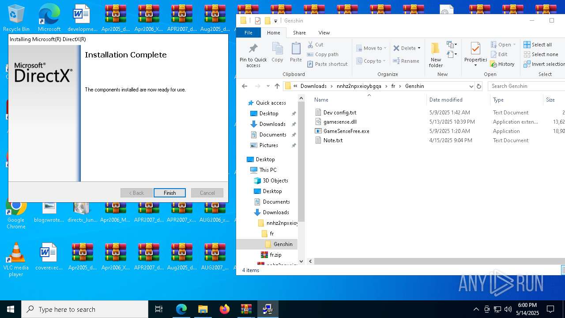Click Downloads in address breadcrumb
The width and height of the screenshot is (565, 318).
click(313, 86)
